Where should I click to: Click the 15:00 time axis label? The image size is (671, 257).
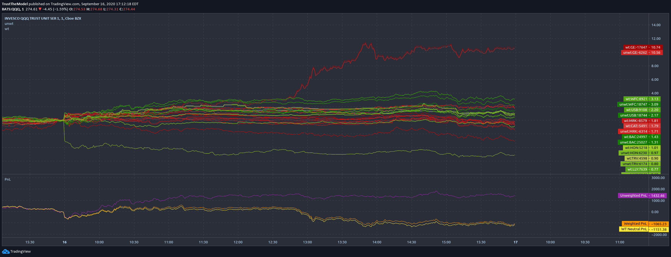[x=446, y=242]
